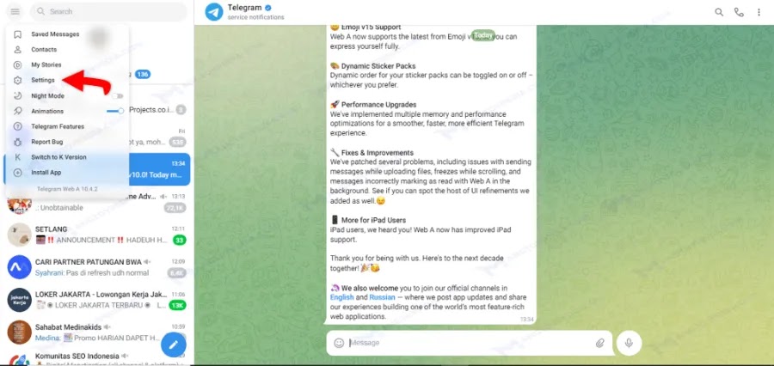Toggle the Animations switch
774x366 pixels.
click(115, 111)
